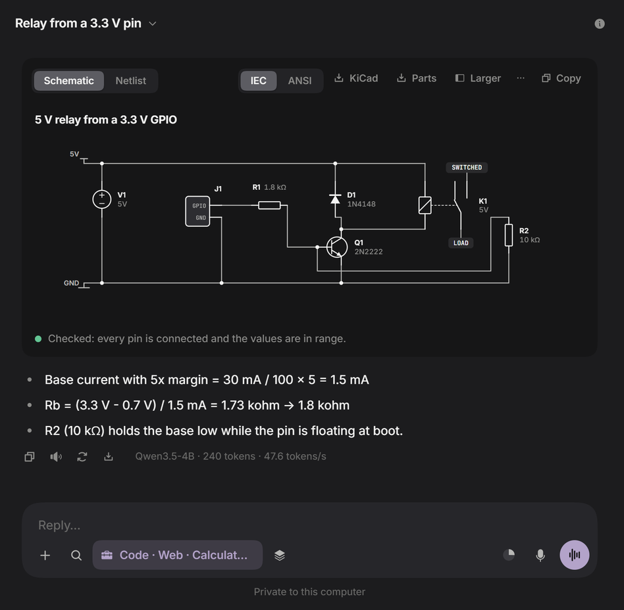
Task: Click the green check status dot
Action: click(x=38, y=339)
